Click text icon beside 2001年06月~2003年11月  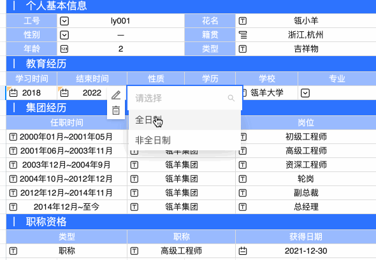[13, 151]
